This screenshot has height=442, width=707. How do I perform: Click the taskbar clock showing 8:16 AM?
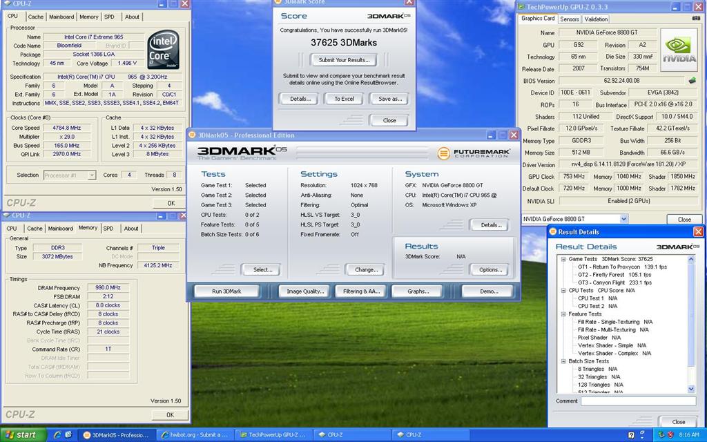689,435
